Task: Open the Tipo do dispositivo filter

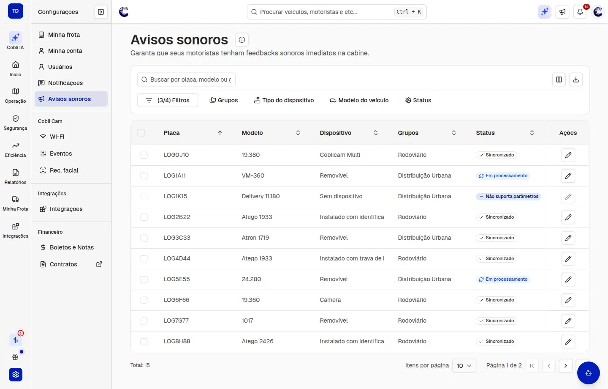Action: point(284,100)
